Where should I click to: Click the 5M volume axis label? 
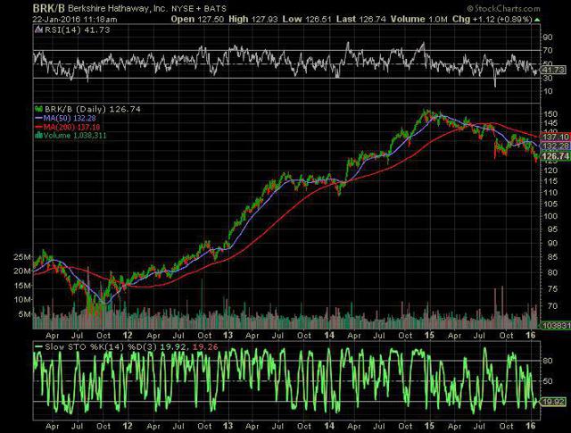[x=24, y=314]
